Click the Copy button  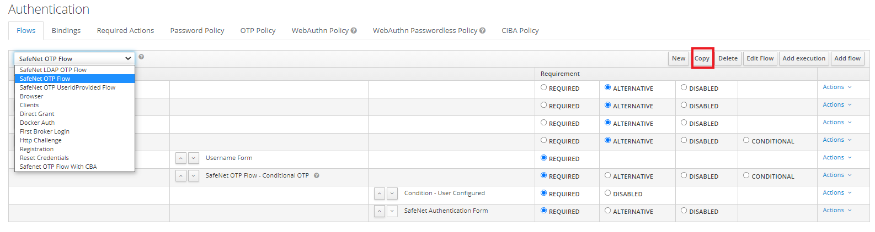pos(702,58)
